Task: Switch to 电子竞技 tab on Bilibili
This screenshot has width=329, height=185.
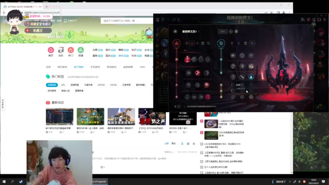Action: pyautogui.click(x=79, y=67)
